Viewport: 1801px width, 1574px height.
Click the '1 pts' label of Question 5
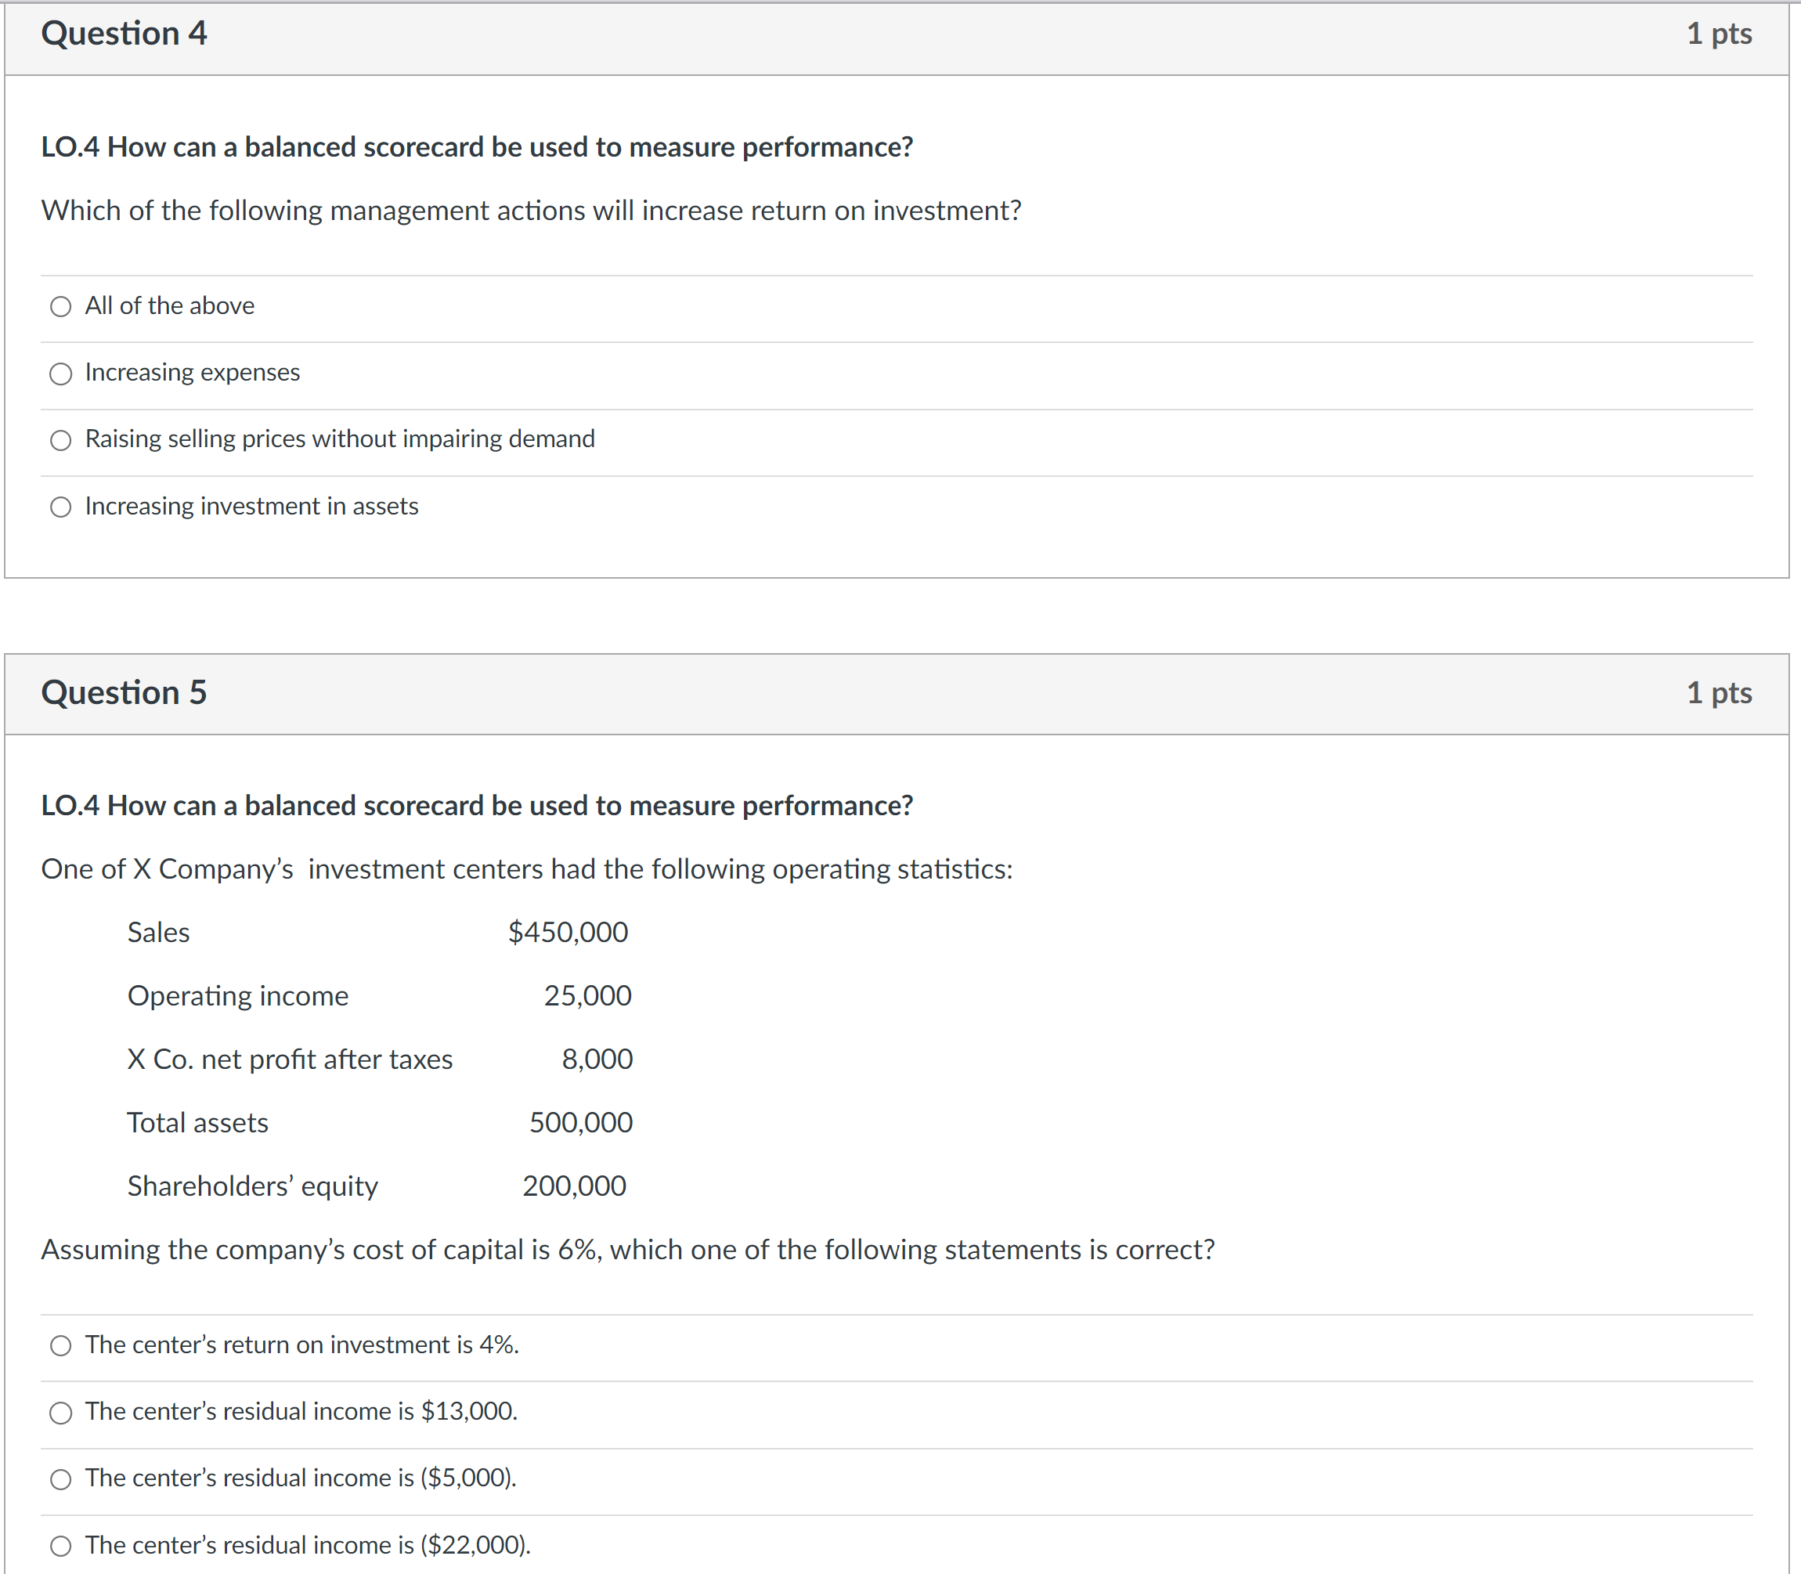1719,693
